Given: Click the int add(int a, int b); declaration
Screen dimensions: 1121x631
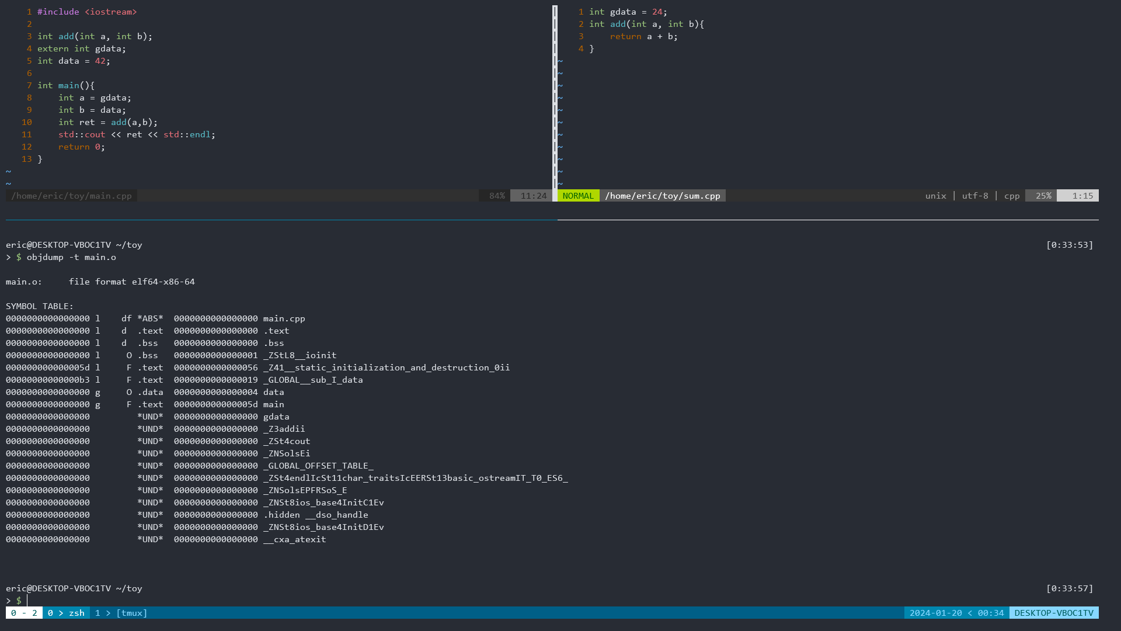Looking at the screenshot, I should point(95,36).
